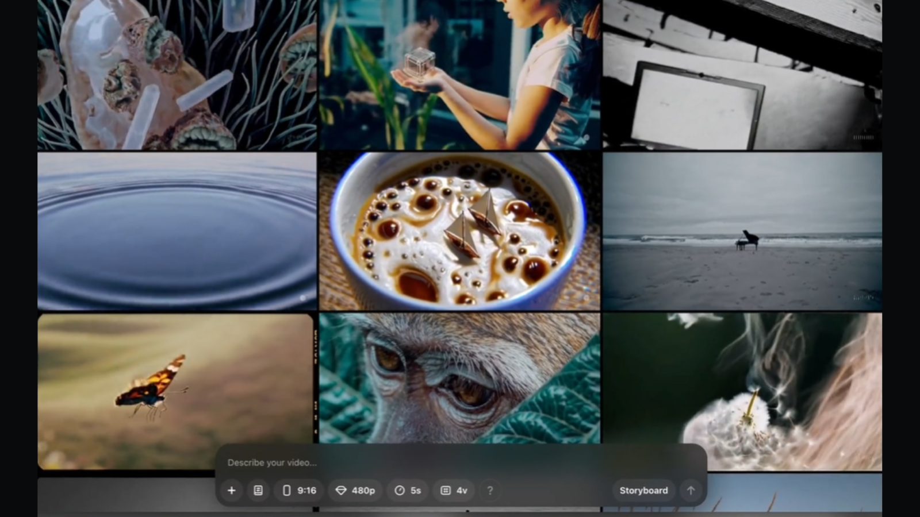Open the monkey eyes close-up video
Screen dimensions: 920x517
[x=459, y=376]
